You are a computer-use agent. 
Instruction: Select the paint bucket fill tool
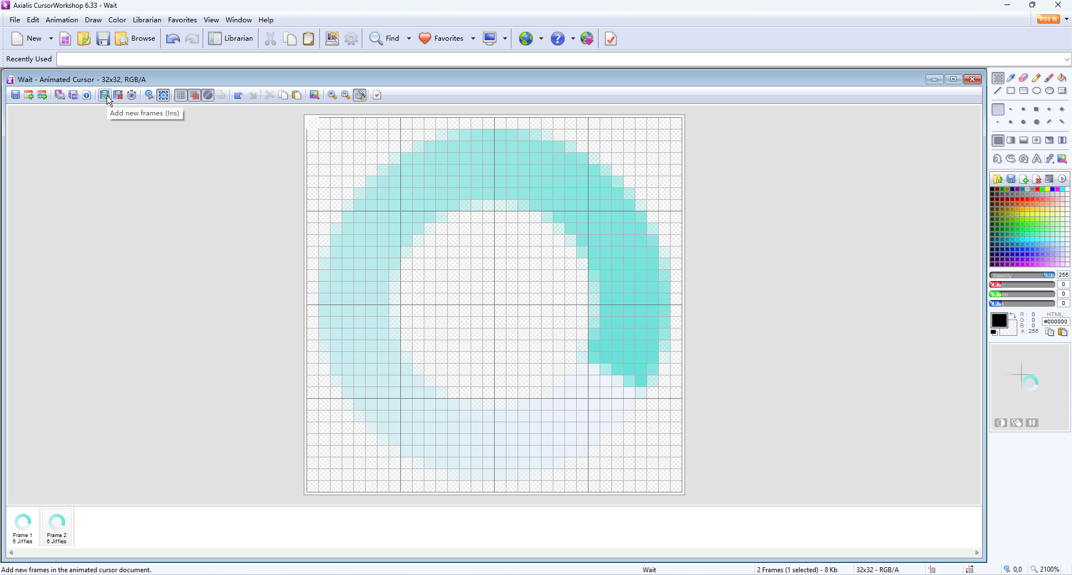[1062, 78]
